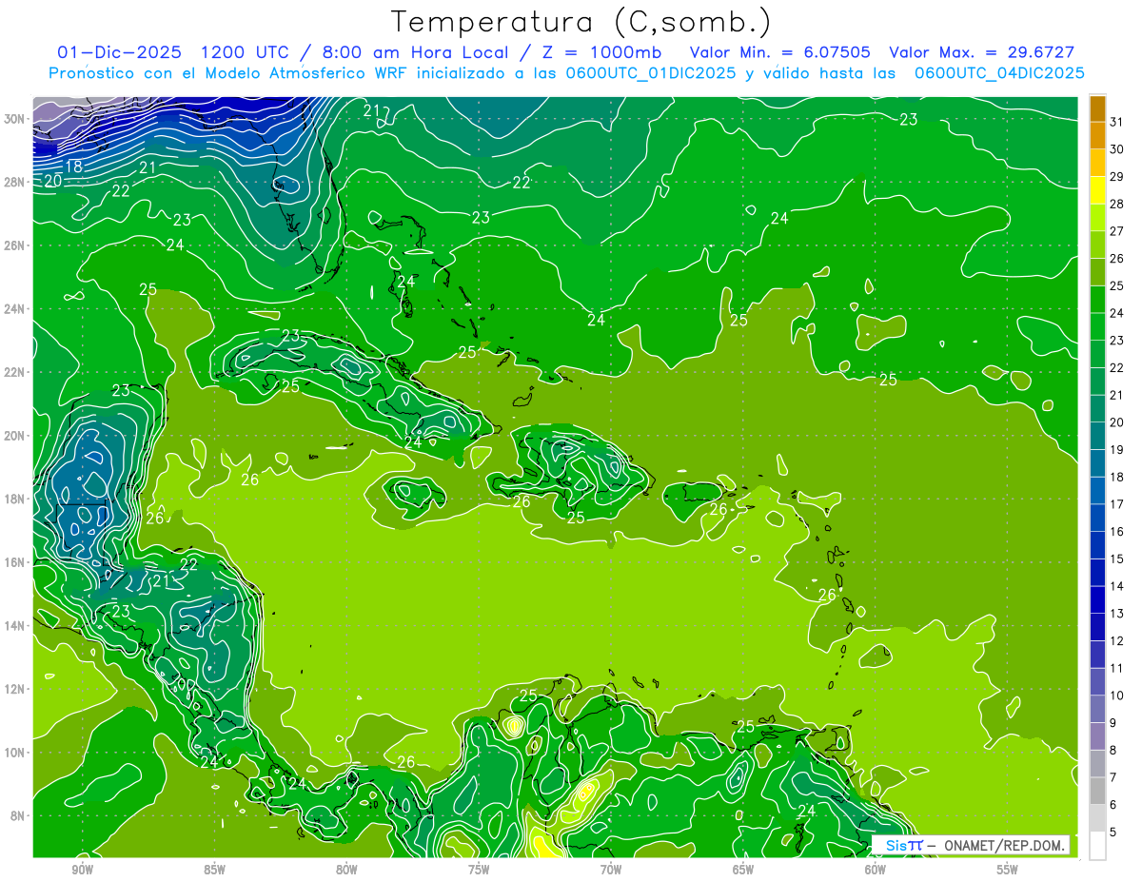Click the 14 label on the color scale
Viewport: 1142px width, 882px height.
coord(1117,586)
